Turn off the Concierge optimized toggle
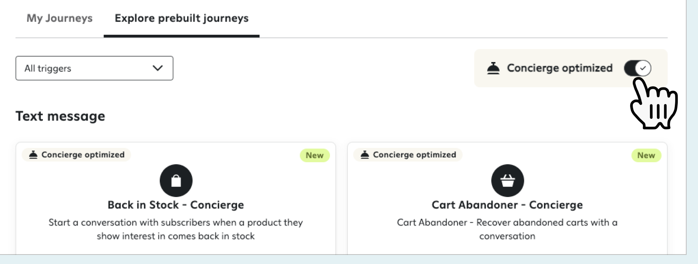 click(x=637, y=68)
